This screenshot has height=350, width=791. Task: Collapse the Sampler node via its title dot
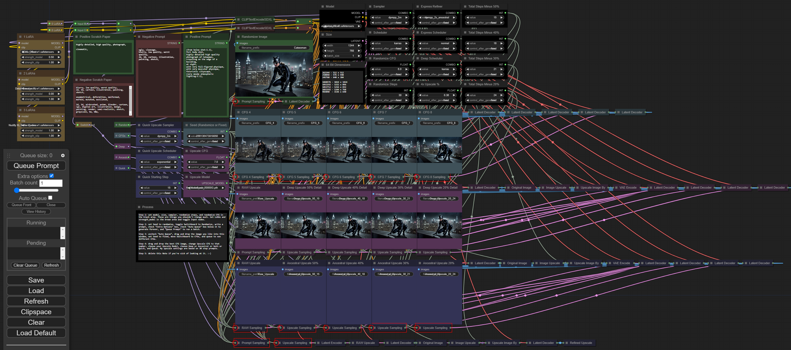(370, 6)
